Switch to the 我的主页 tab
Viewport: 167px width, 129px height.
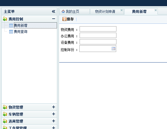coord(72,11)
